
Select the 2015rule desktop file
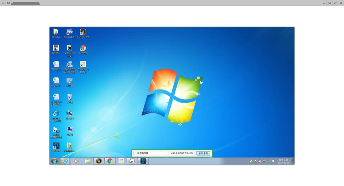[56, 49]
